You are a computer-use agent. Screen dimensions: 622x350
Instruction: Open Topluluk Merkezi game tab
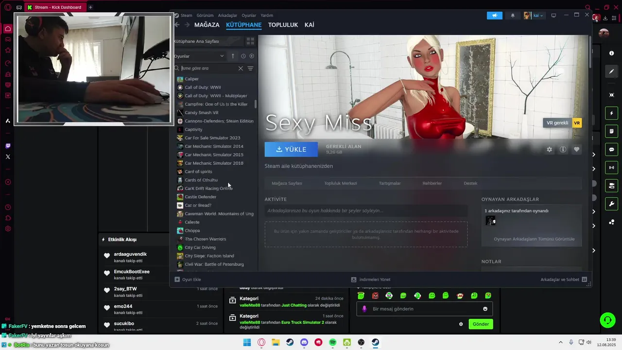pyautogui.click(x=341, y=183)
